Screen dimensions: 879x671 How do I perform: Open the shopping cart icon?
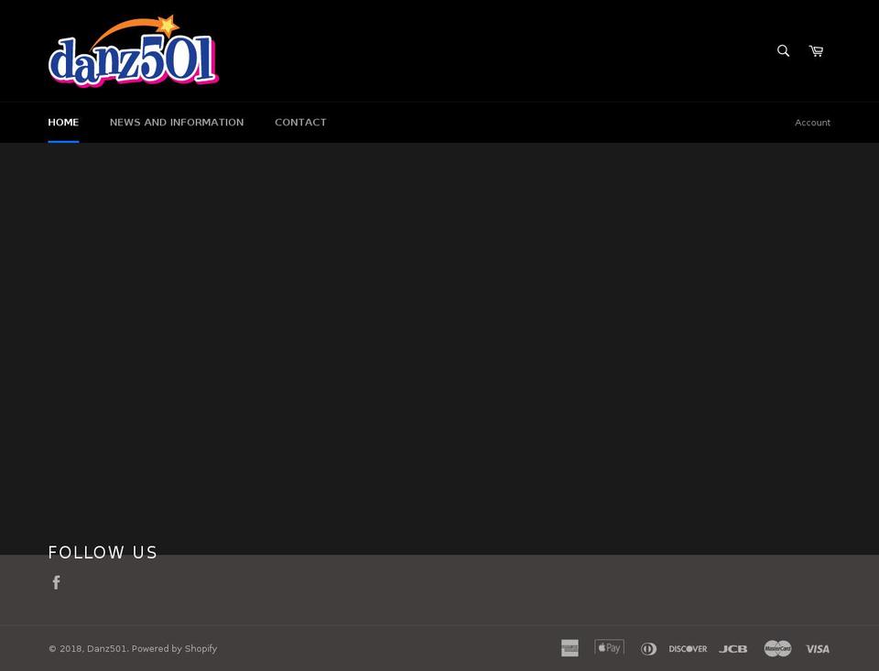(x=816, y=51)
